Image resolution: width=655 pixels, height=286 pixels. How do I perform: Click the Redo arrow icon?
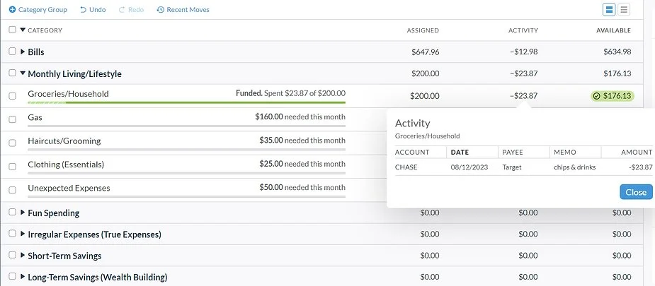point(122,10)
